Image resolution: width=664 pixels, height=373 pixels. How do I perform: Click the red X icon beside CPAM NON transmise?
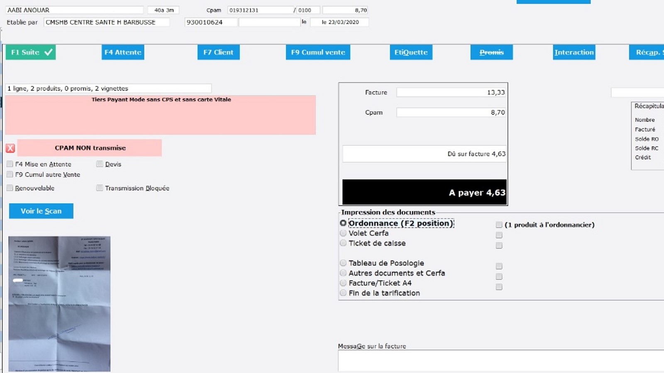click(x=10, y=148)
